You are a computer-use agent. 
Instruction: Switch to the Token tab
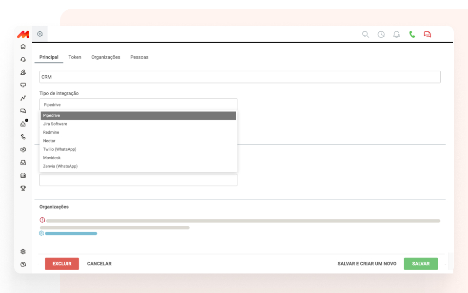(x=75, y=57)
